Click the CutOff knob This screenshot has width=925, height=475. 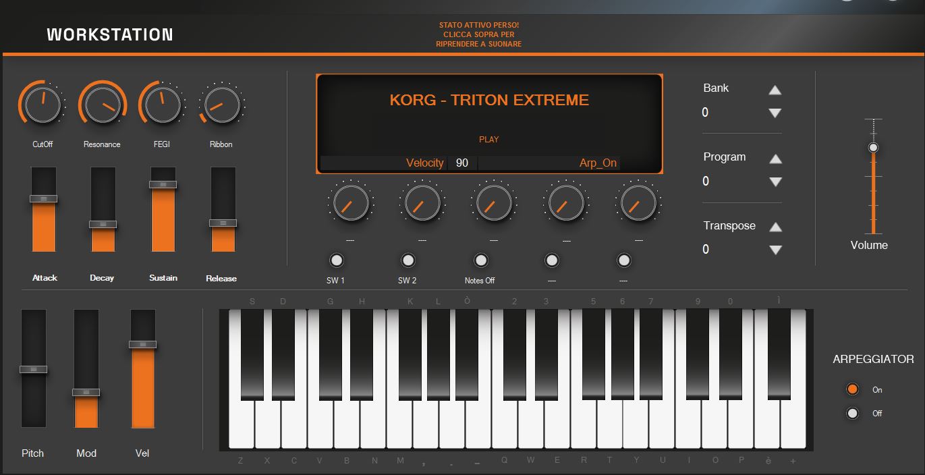pyautogui.click(x=43, y=106)
